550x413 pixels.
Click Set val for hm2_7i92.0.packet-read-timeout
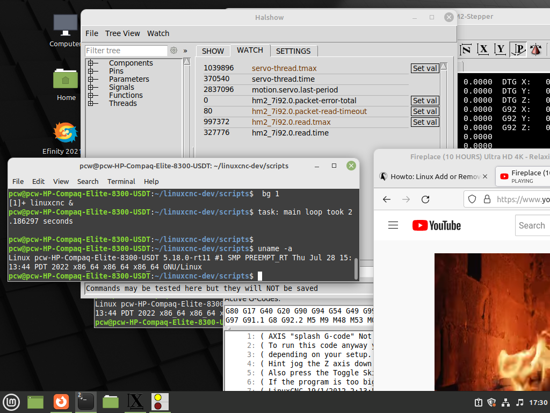(x=425, y=111)
